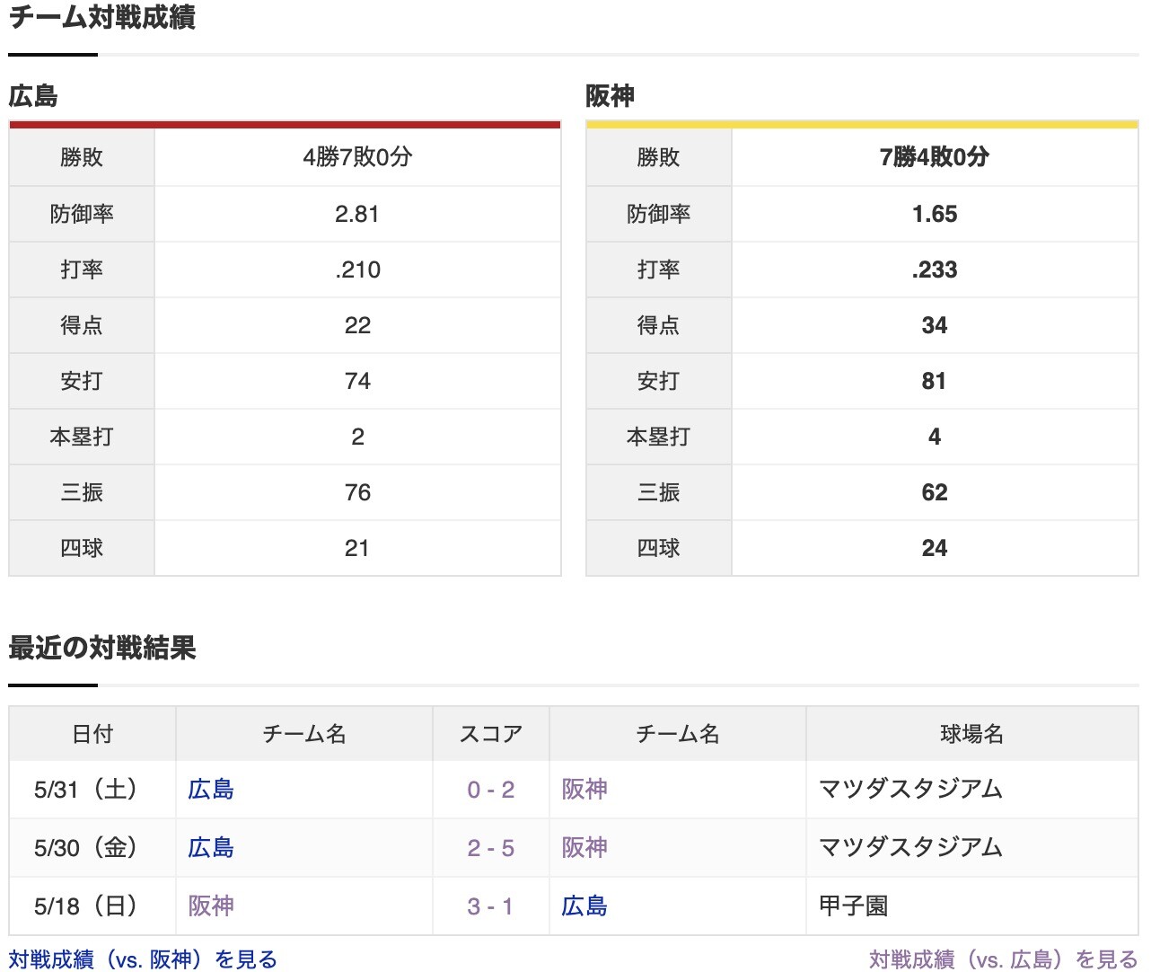The image size is (1151, 972).
Task: Click the 最近の対戦結果 heading
Action: point(102,648)
